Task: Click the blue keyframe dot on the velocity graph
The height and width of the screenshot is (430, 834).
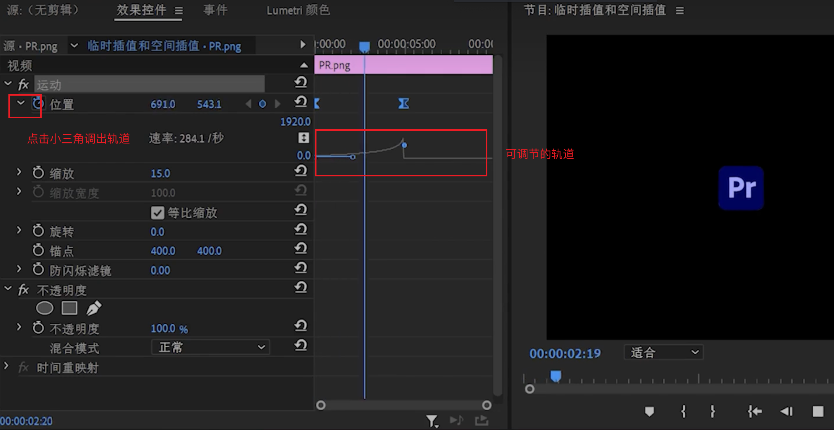Action: click(x=404, y=145)
